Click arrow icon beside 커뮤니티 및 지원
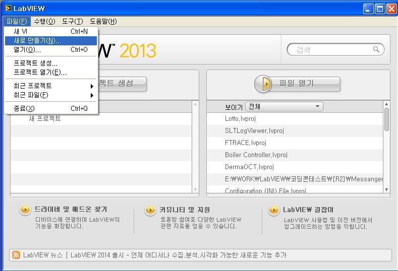 coord(150,210)
